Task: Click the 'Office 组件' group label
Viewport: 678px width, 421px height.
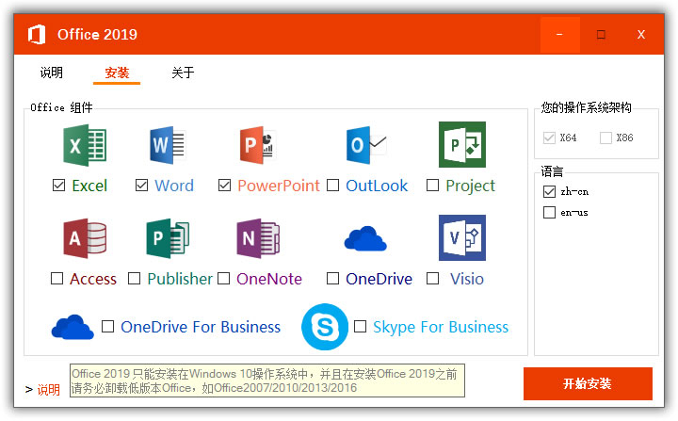Action: coord(61,107)
